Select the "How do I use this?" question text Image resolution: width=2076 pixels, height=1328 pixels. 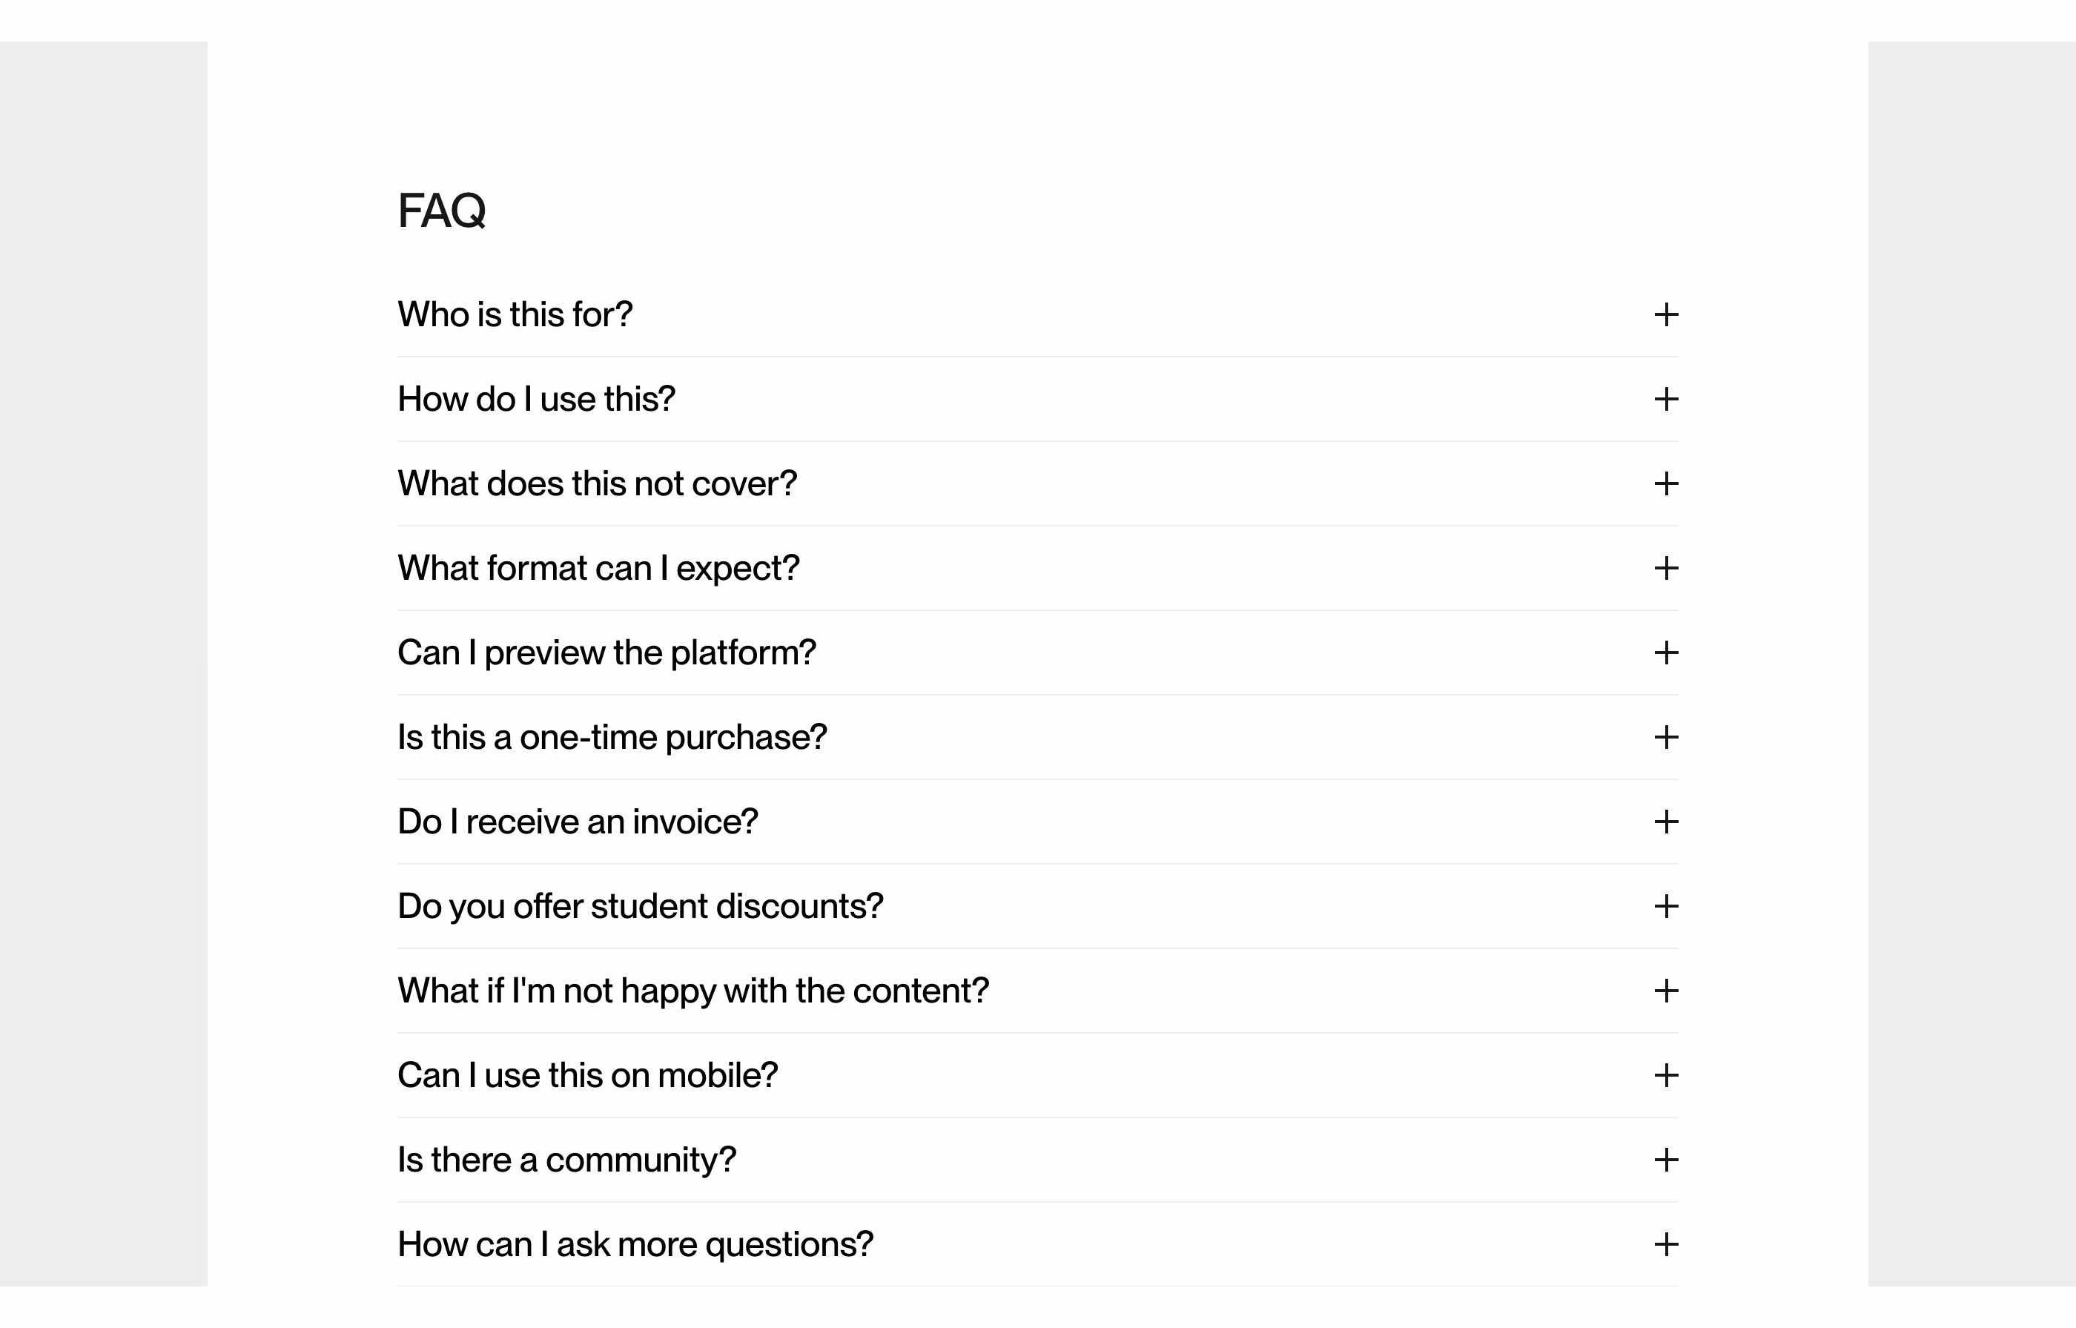tap(536, 399)
